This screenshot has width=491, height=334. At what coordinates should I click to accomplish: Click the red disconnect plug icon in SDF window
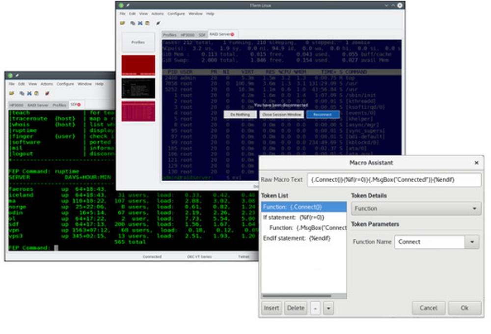click(47, 93)
